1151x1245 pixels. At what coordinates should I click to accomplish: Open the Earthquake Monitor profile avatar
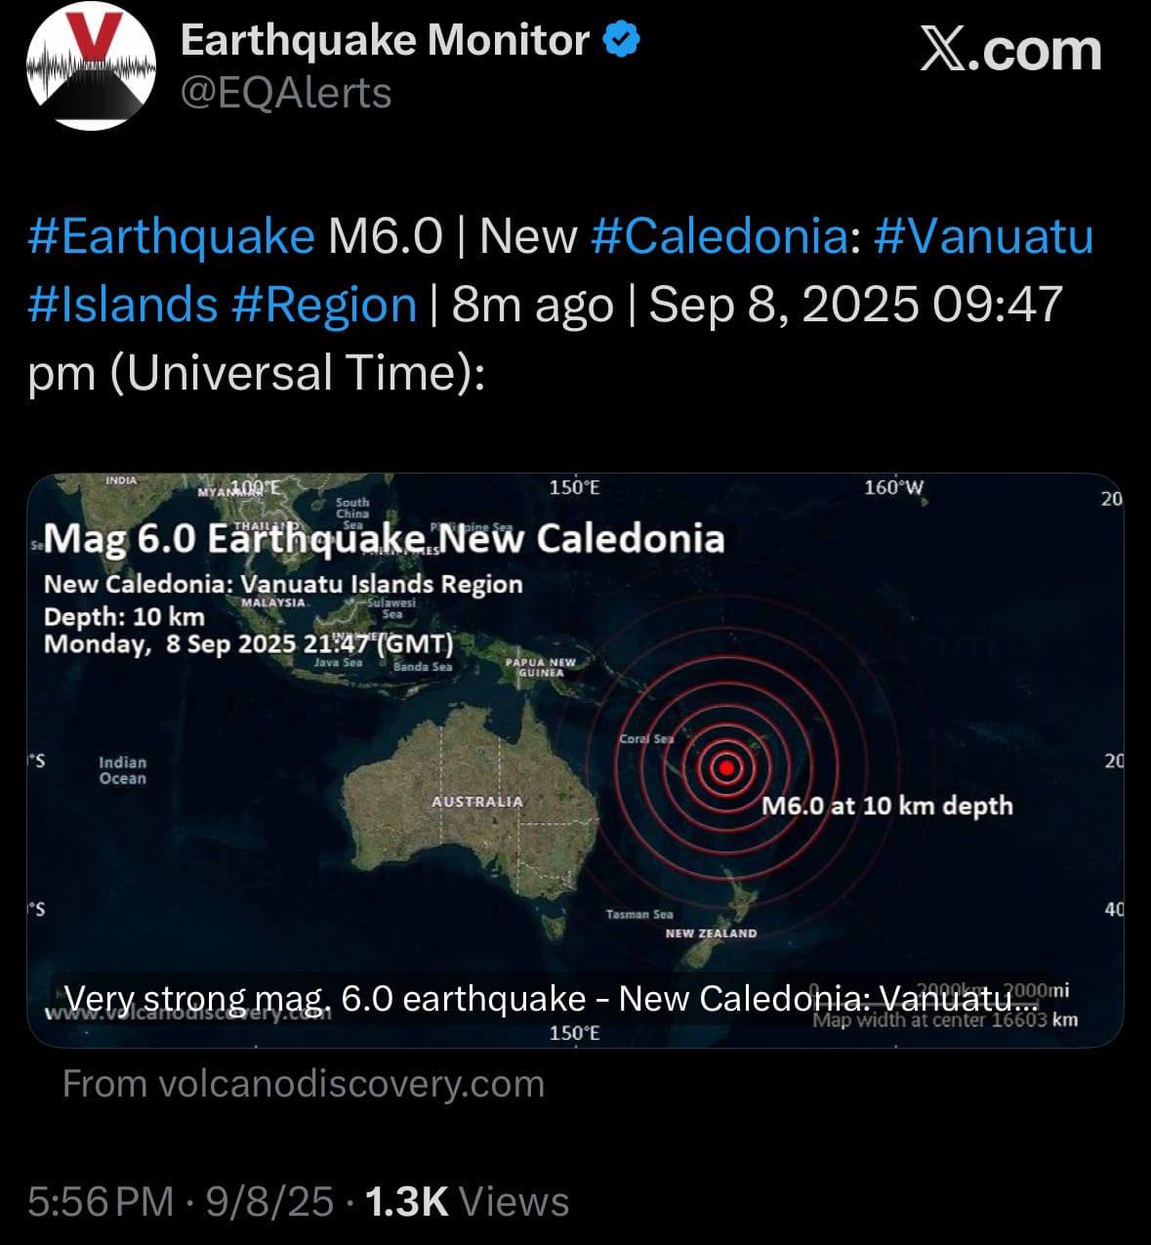(91, 65)
